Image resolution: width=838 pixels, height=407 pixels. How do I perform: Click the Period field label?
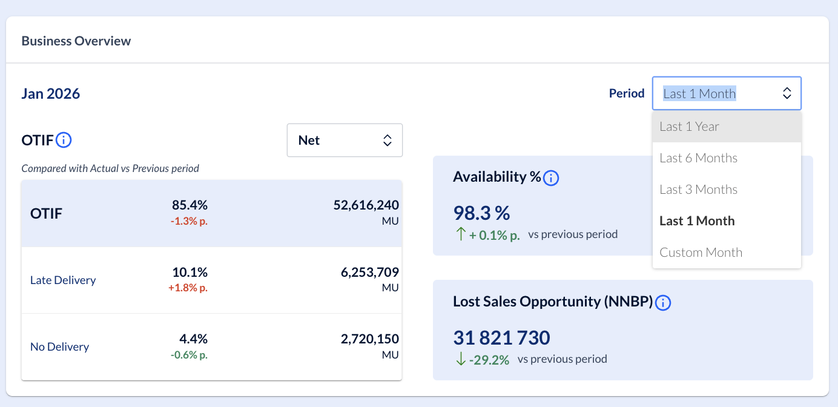pyautogui.click(x=627, y=93)
